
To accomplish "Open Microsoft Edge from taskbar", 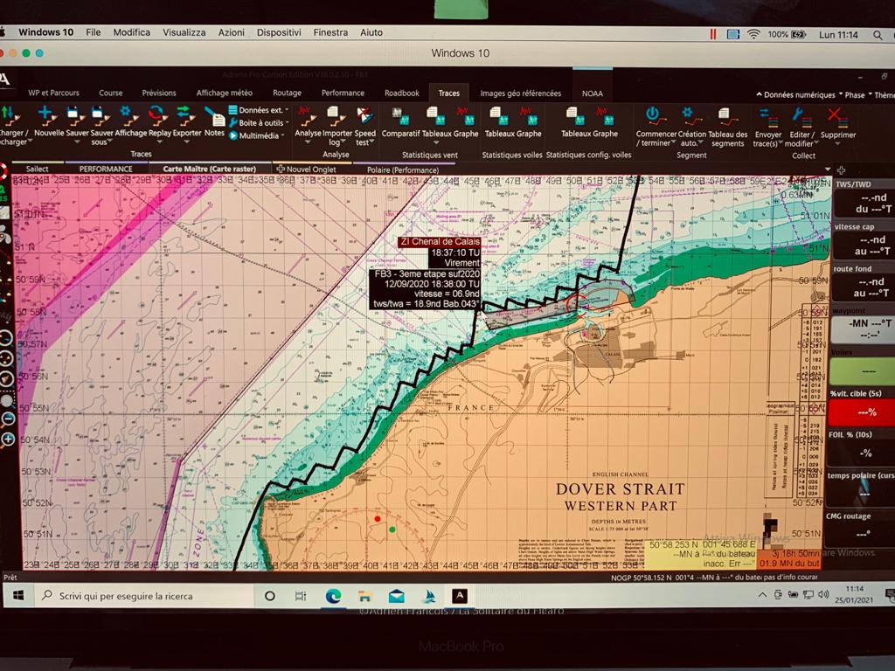I will pos(333,596).
